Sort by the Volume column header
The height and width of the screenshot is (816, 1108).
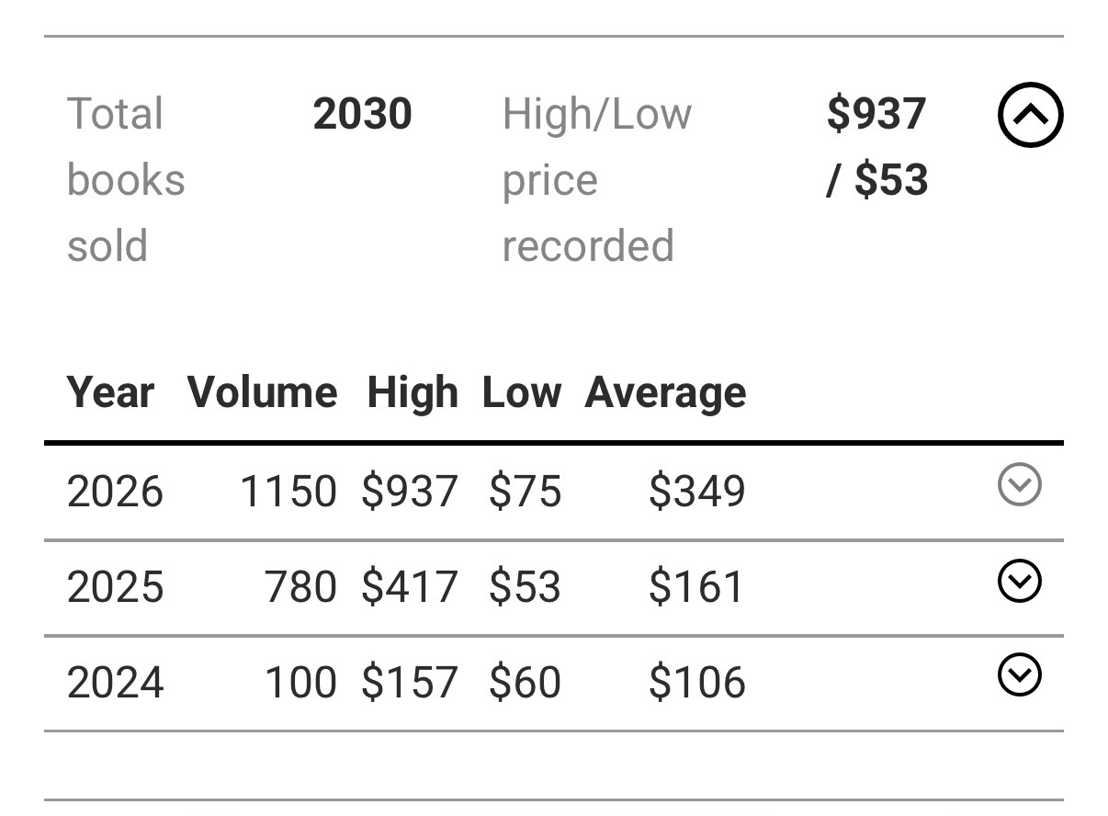click(x=262, y=392)
